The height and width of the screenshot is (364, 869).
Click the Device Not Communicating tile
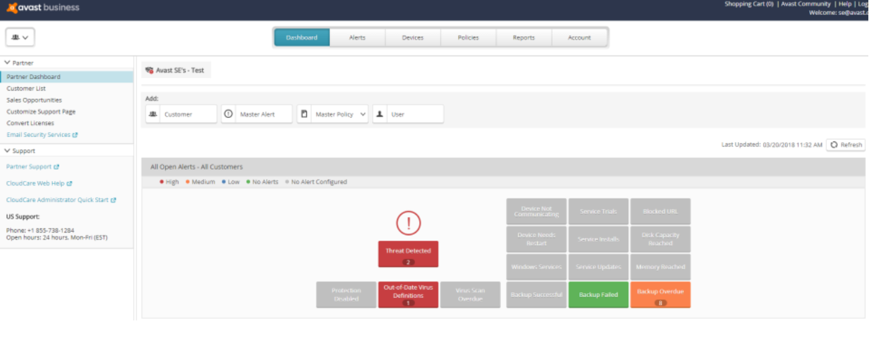(536, 211)
